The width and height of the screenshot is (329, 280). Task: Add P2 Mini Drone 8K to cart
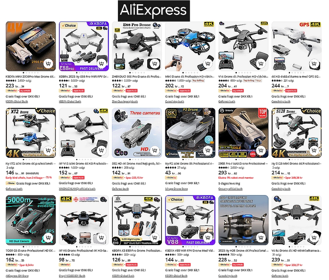point(208,150)
